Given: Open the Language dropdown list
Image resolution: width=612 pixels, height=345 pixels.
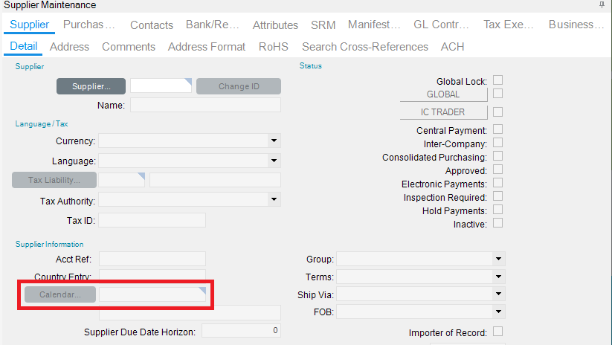Looking at the screenshot, I should (274, 161).
